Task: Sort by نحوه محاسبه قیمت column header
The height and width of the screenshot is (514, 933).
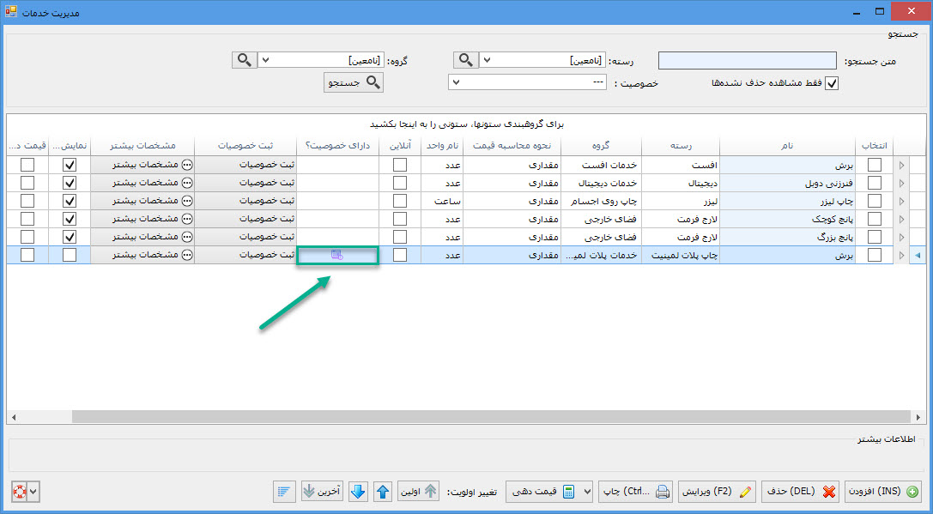Action: pos(512,146)
